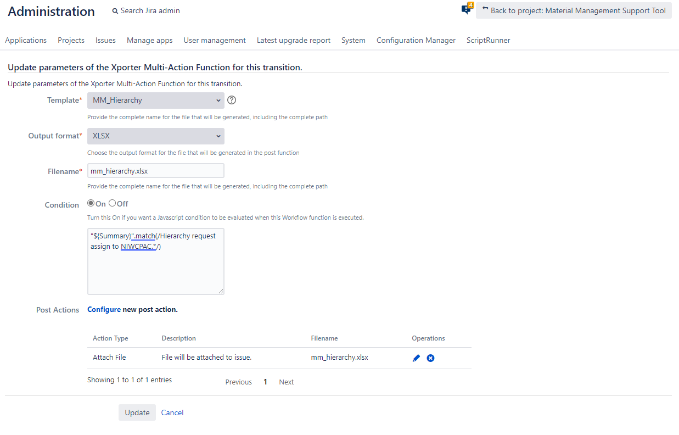Delete the Attach File post action with the x icon
This screenshot has width=679, height=435.
point(430,358)
